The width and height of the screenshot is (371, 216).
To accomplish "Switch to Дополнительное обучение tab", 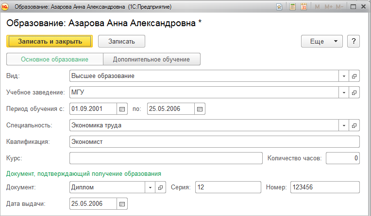I will pos(152,60).
